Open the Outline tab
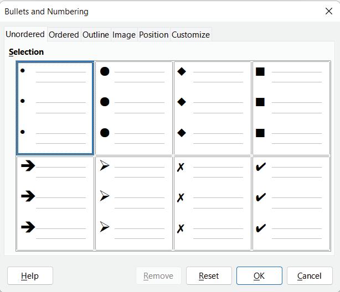This screenshot has height=292, width=340. click(x=96, y=34)
